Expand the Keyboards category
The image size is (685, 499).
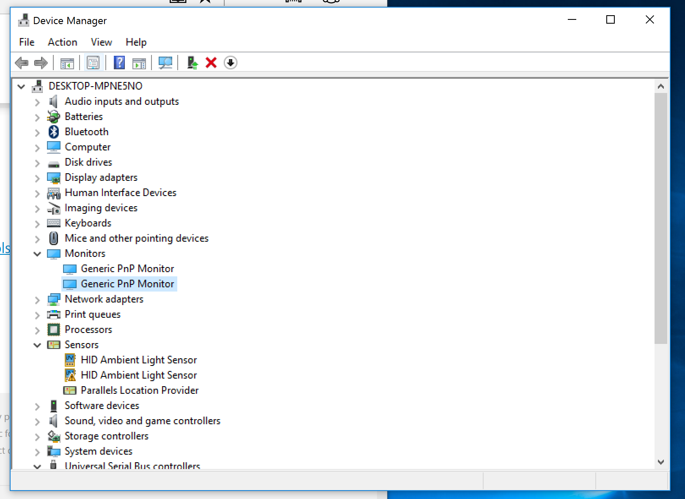[37, 224]
